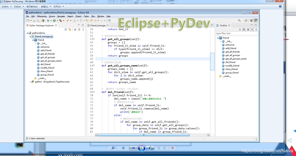Click the Back navigation yellow arrow
The image size is (296, 156).
click(x=96, y=21)
